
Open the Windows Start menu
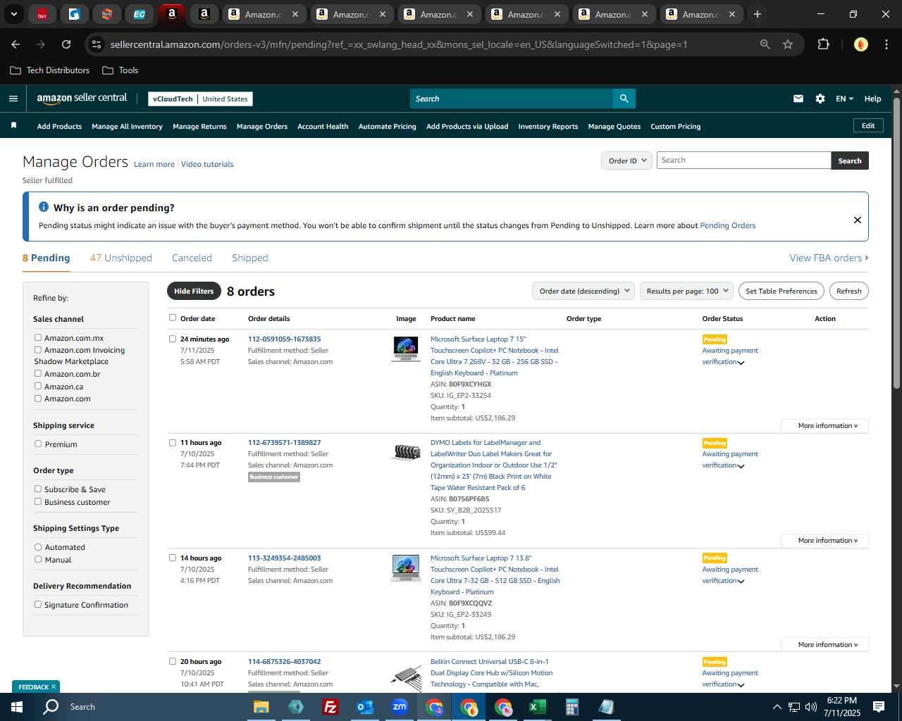coord(17,707)
